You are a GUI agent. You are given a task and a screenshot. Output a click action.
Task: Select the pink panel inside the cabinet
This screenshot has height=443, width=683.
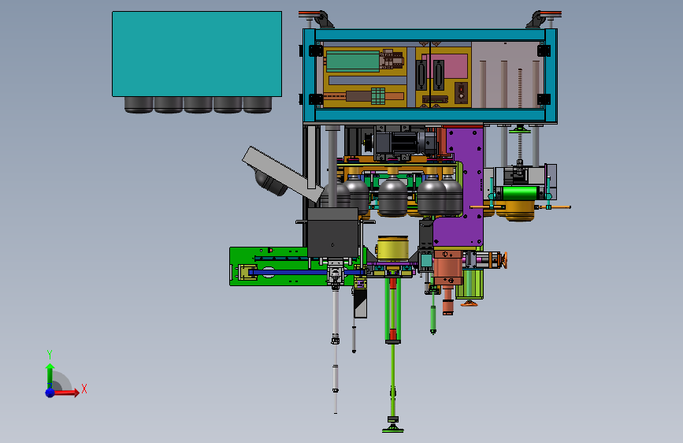pos(451,66)
